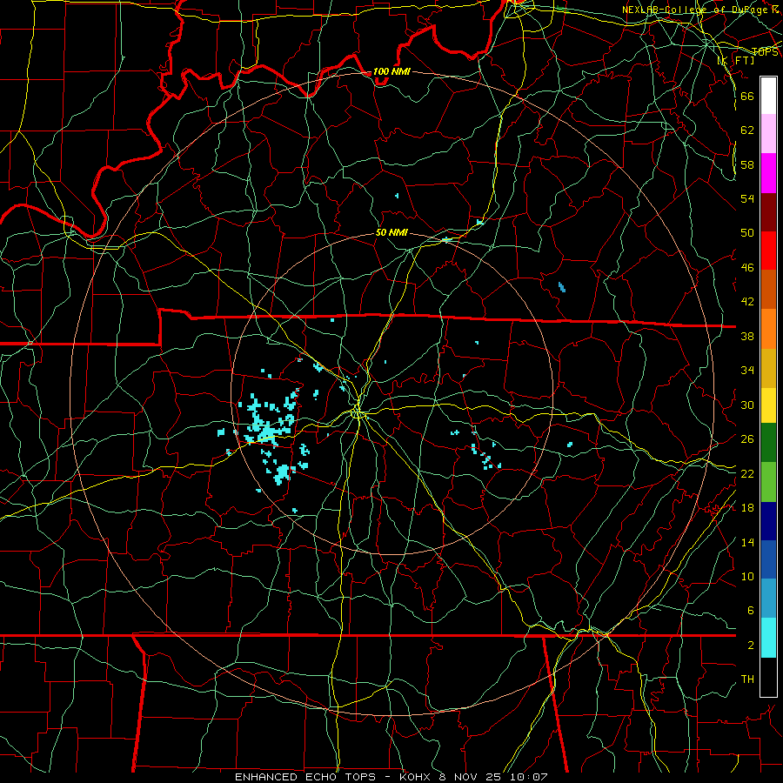Click the 62 scale label

(x=747, y=130)
